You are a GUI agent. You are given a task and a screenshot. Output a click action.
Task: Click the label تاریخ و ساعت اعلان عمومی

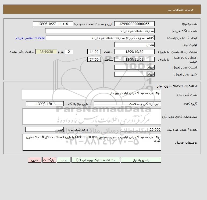(94, 24)
